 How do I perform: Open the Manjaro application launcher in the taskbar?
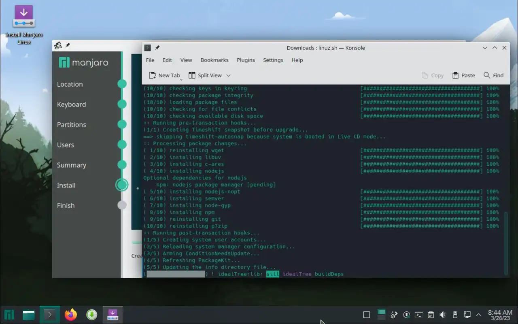(9, 315)
